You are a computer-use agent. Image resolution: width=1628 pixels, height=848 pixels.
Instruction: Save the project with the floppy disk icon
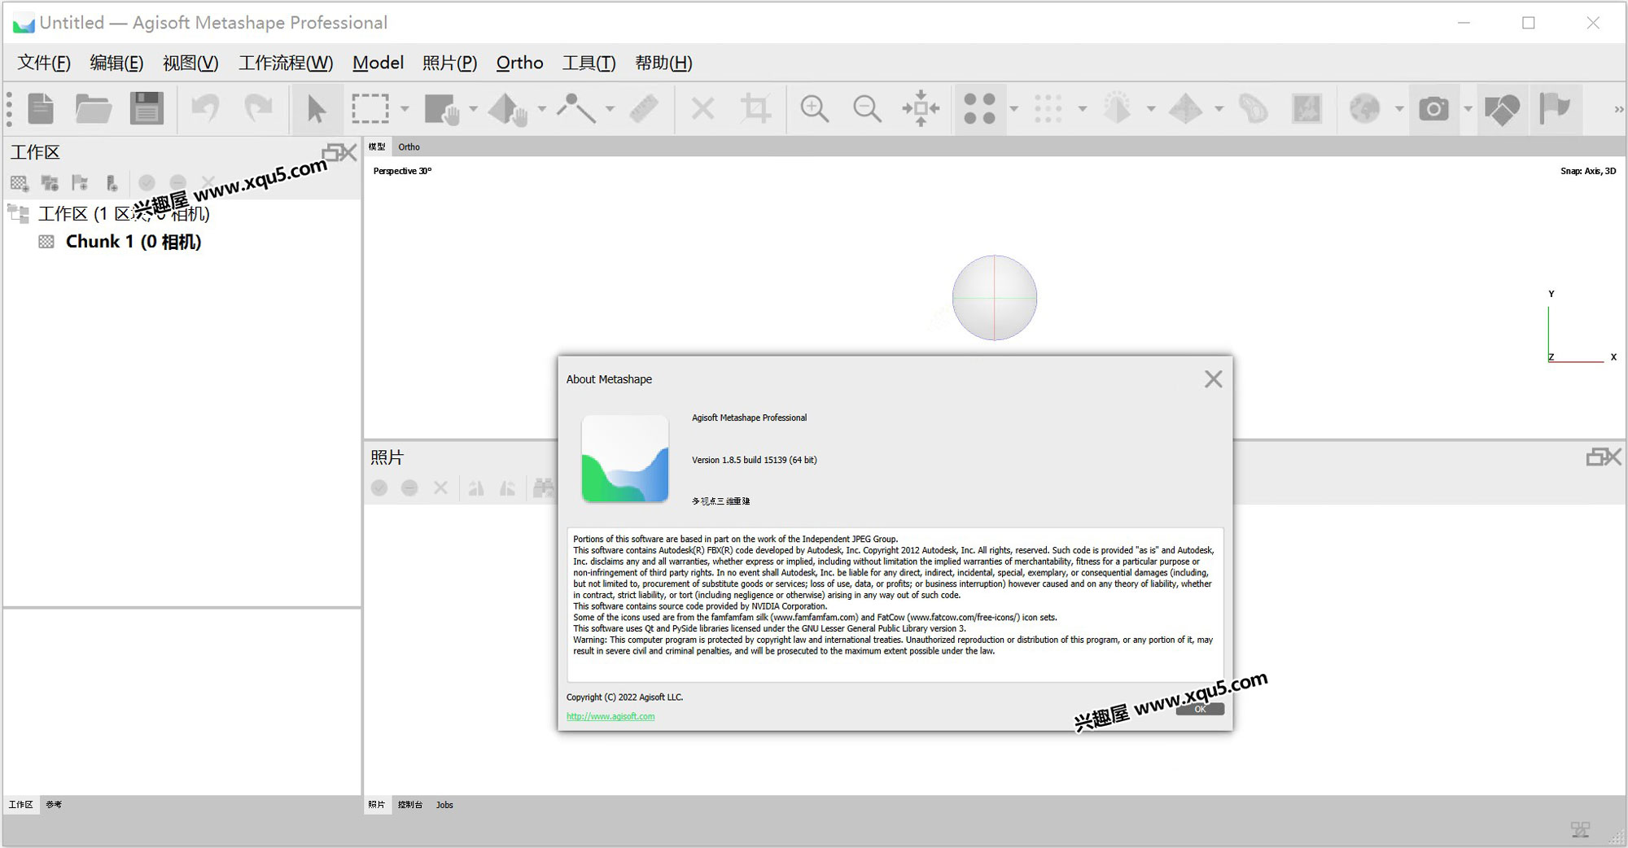(x=147, y=108)
